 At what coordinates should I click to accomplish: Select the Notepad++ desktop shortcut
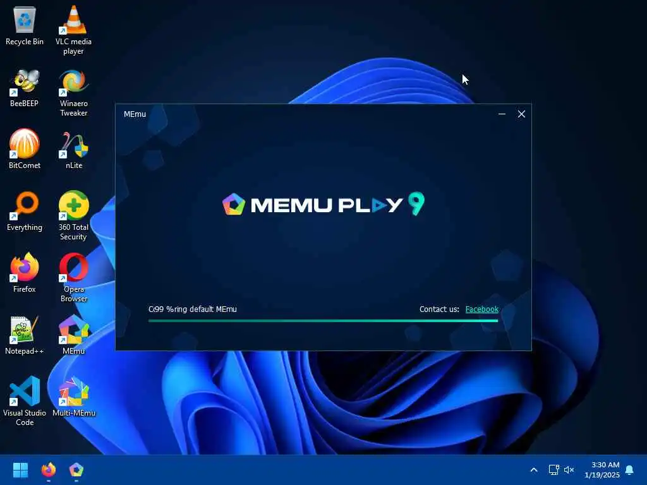pos(25,335)
